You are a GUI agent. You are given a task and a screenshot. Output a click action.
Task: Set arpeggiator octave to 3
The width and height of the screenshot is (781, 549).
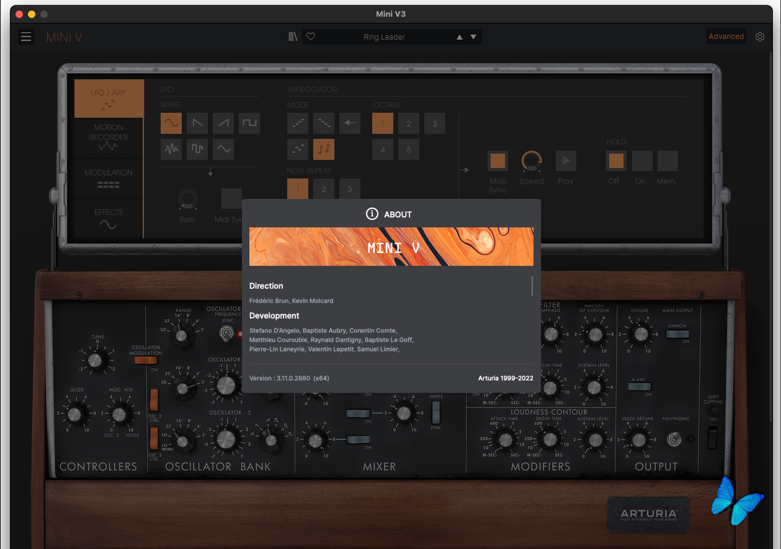(434, 123)
